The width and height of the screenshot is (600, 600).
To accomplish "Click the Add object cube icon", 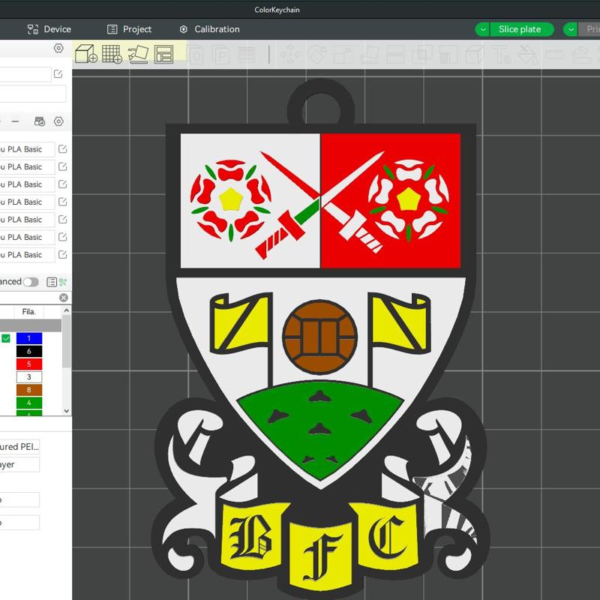I will pos(85,54).
